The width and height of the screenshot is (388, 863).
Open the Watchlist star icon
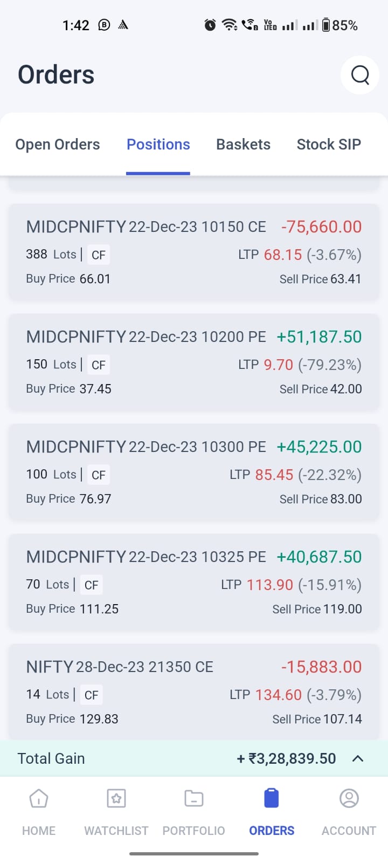[x=116, y=798]
